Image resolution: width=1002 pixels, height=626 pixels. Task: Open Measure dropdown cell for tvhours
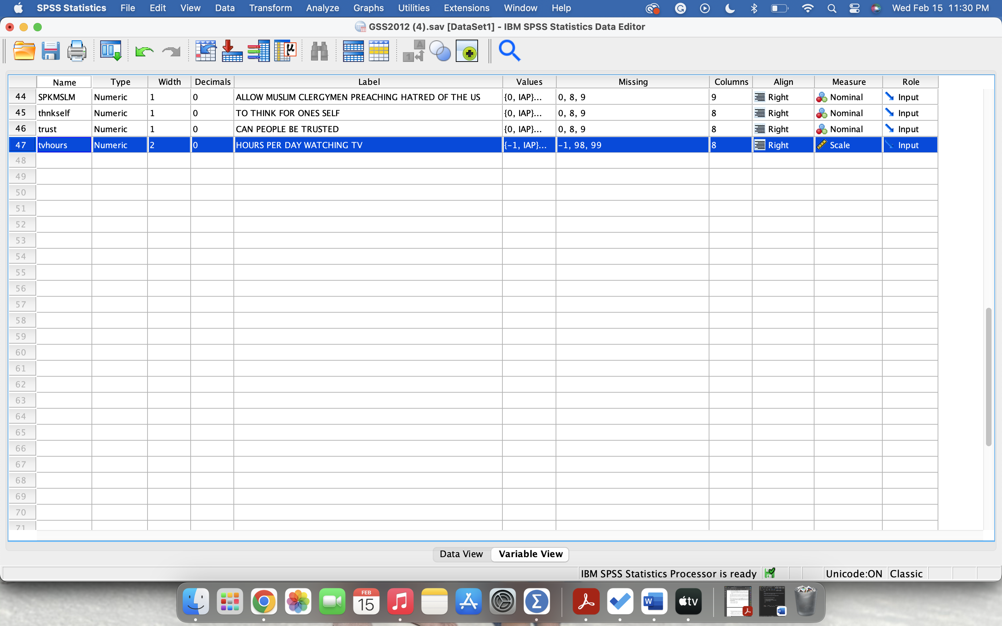[848, 145]
